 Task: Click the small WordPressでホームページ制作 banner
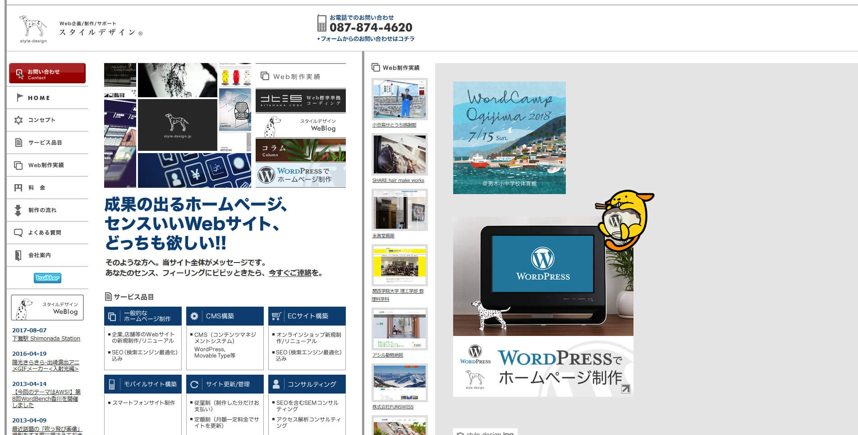point(301,175)
